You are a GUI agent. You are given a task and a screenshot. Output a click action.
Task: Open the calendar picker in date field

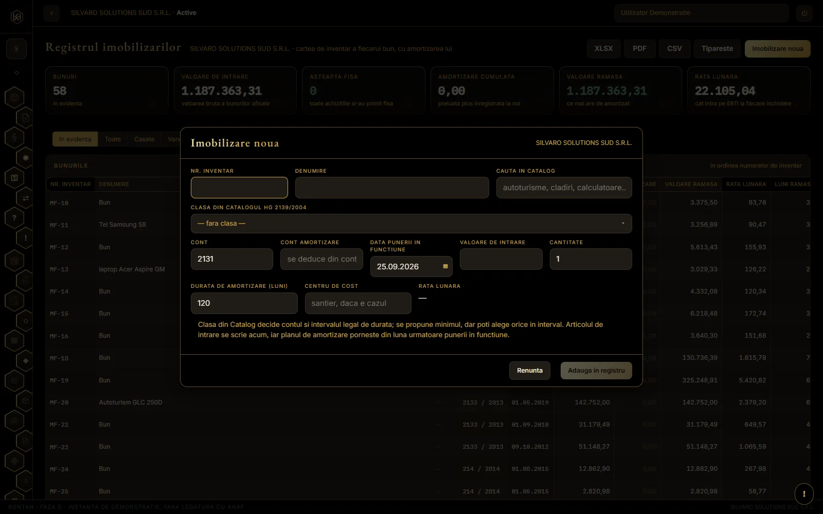coord(445,266)
